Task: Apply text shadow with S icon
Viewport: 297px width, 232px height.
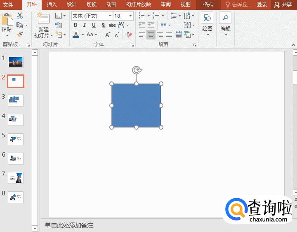Action: click(103, 25)
